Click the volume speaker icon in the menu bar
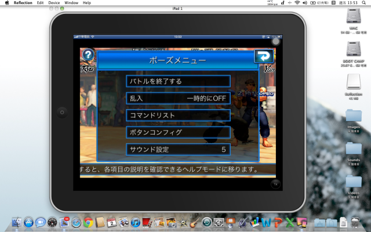 click(x=305, y=3)
